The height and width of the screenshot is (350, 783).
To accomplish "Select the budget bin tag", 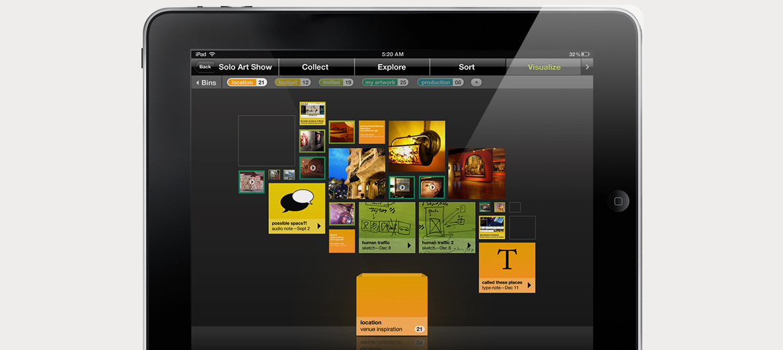I will click(292, 83).
